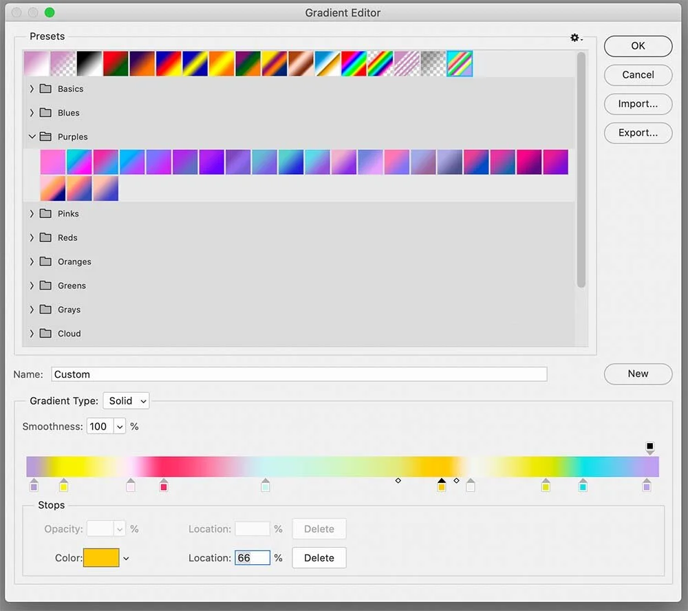This screenshot has width=688, height=611.
Task: Open the Gradient Type dropdown
Action: [126, 400]
